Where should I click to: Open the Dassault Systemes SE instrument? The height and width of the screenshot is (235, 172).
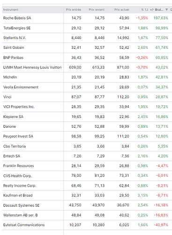(21, 205)
